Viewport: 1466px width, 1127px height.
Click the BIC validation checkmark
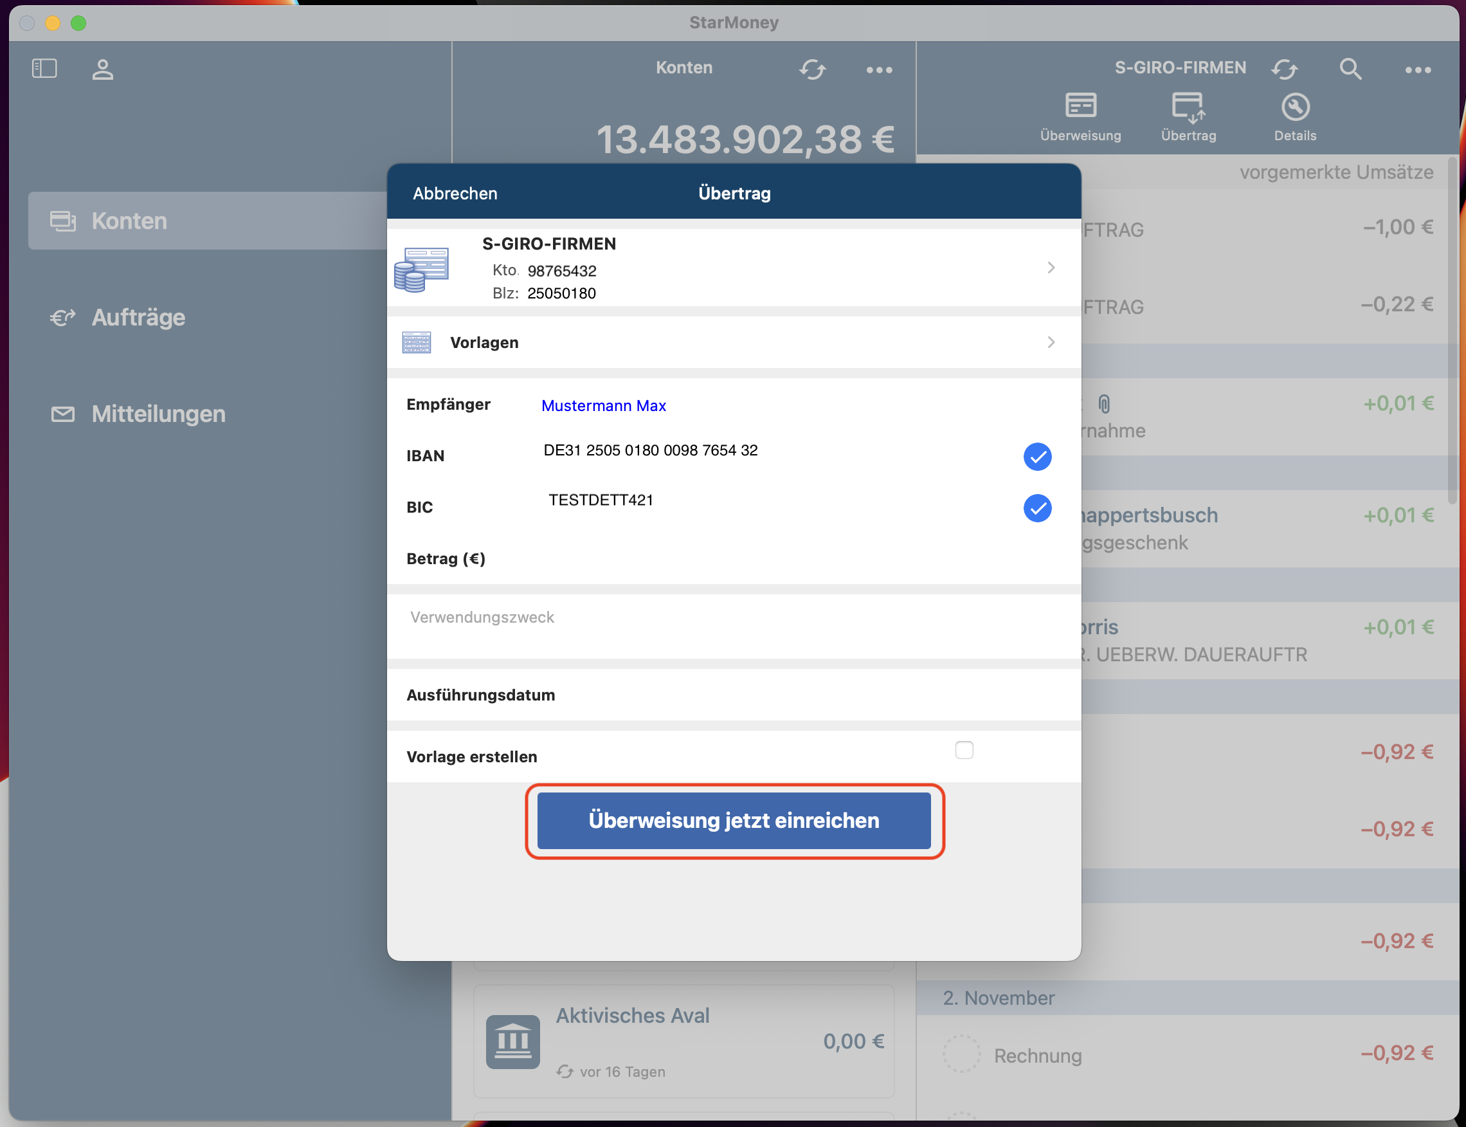[x=1036, y=508]
